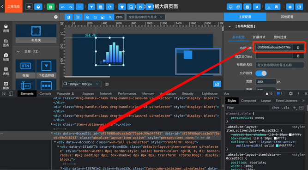Viewport: 308px width, 170px height.
Task: Click the monitor preview icon
Action: (x=230, y=7)
